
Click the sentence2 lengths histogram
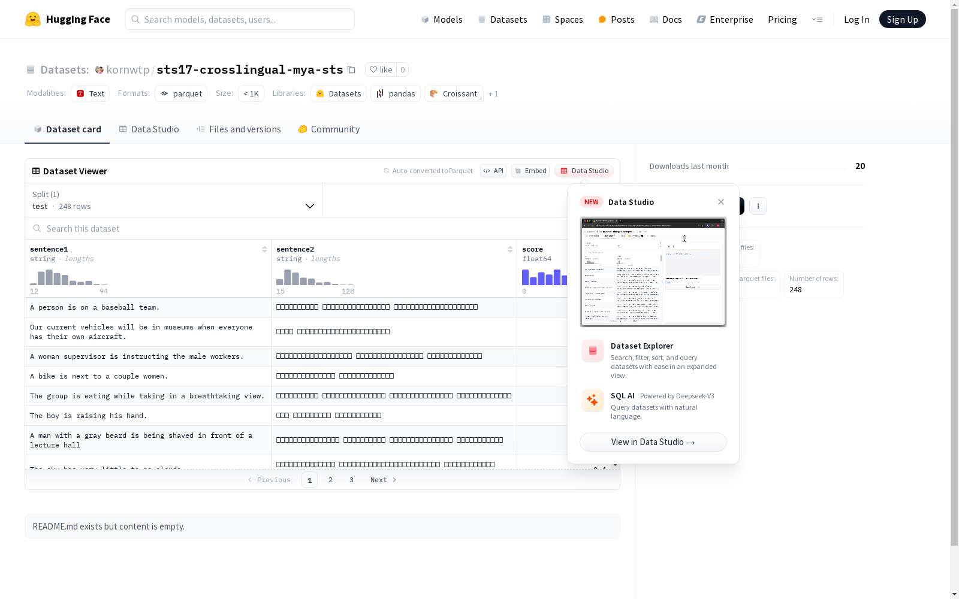point(315,277)
